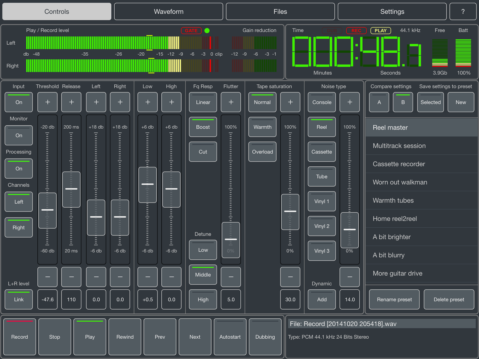The height and width of the screenshot is (359, 479).
Task: Click the Rename preset button
Action: click(394, 299)
